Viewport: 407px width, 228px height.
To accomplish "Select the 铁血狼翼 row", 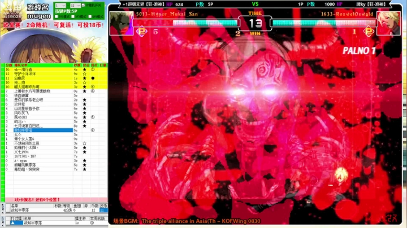I will pyautogui.click(x=56, y=95).
